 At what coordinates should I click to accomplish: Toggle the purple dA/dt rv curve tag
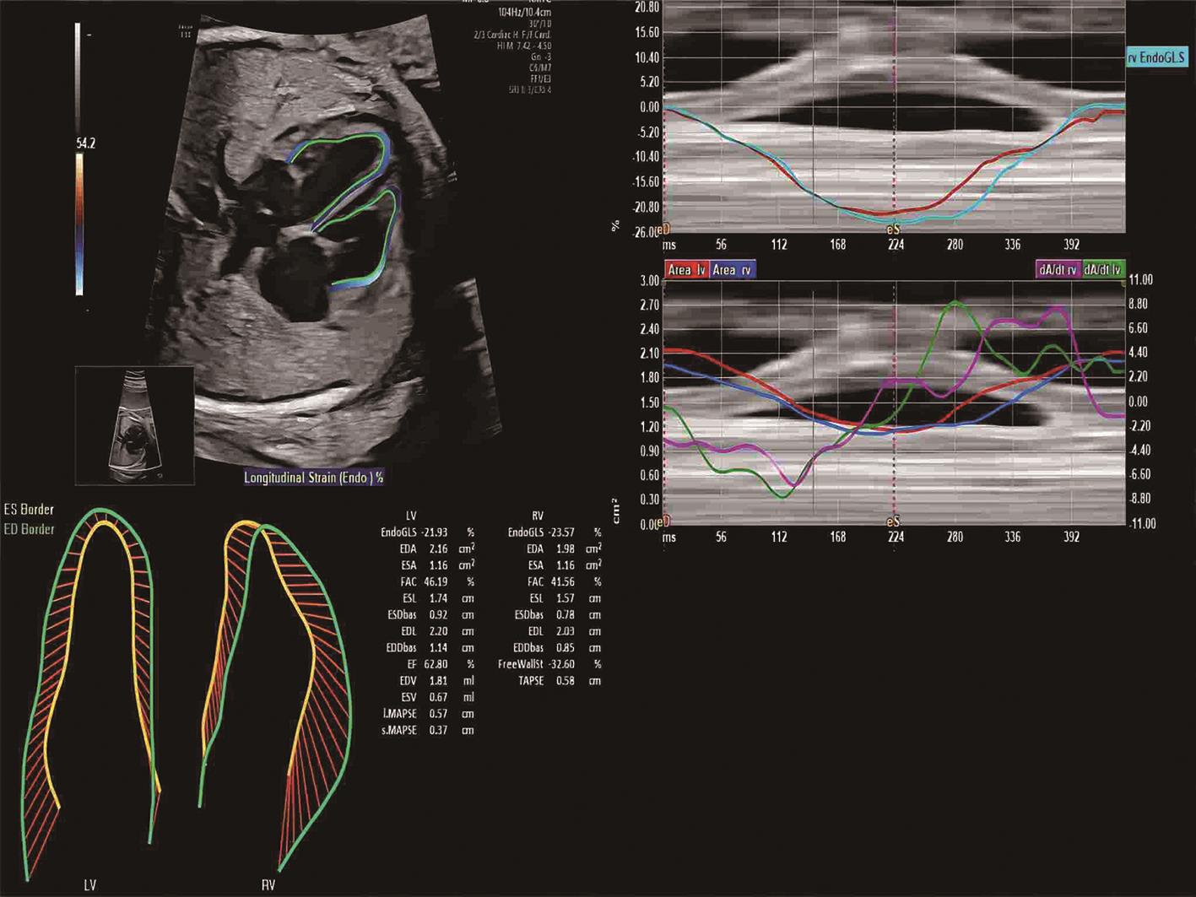point(1057,270)
